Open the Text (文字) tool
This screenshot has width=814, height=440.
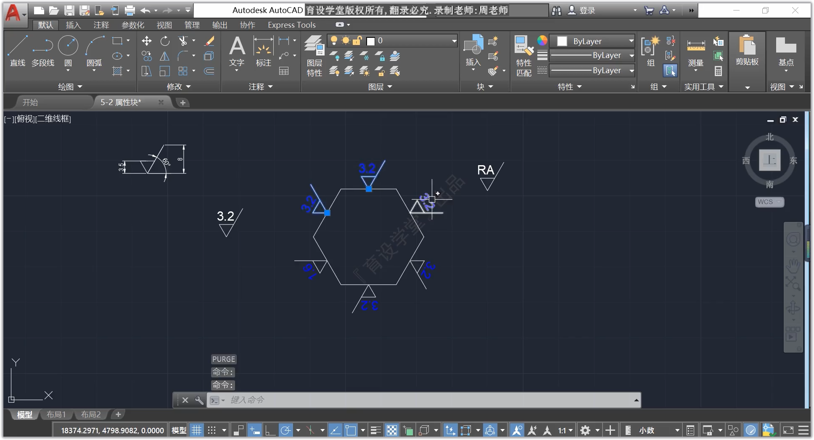[237, 51]
